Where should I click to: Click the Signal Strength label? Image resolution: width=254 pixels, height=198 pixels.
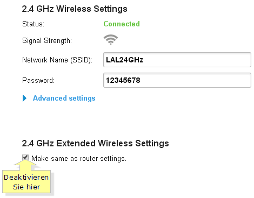(47, 40)
